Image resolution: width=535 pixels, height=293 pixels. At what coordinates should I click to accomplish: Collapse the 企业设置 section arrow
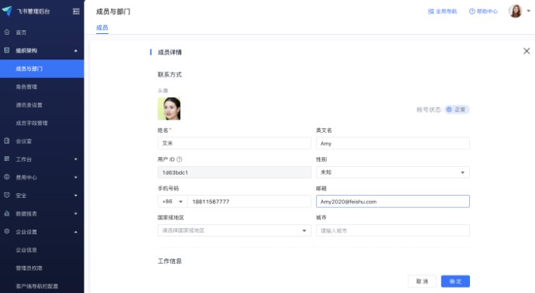[76, 232]
